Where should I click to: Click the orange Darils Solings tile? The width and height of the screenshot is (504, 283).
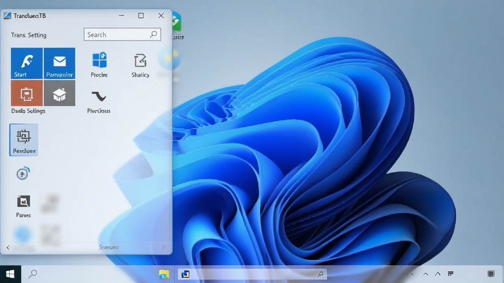(27, 93)
